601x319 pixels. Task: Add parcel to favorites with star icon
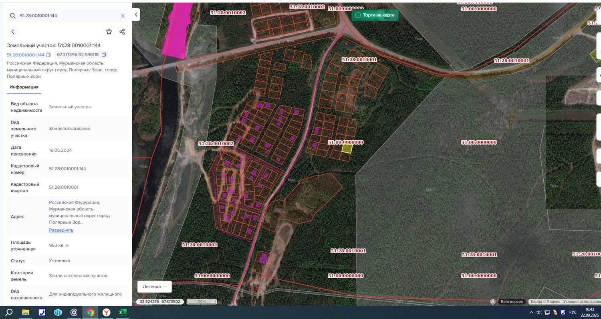point(109,32)
